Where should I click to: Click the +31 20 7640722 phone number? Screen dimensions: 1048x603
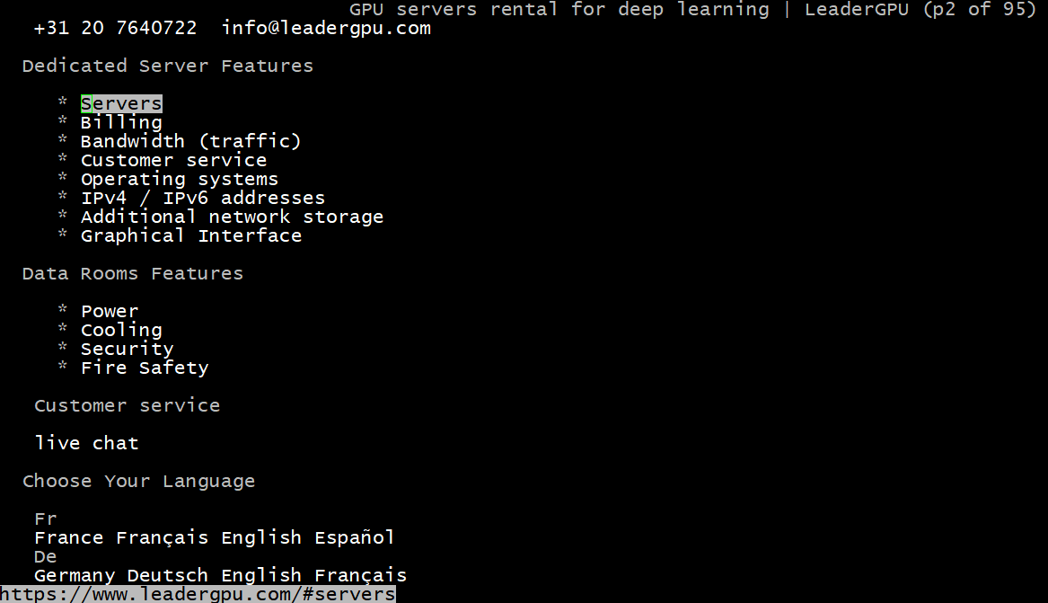(116, 28)
